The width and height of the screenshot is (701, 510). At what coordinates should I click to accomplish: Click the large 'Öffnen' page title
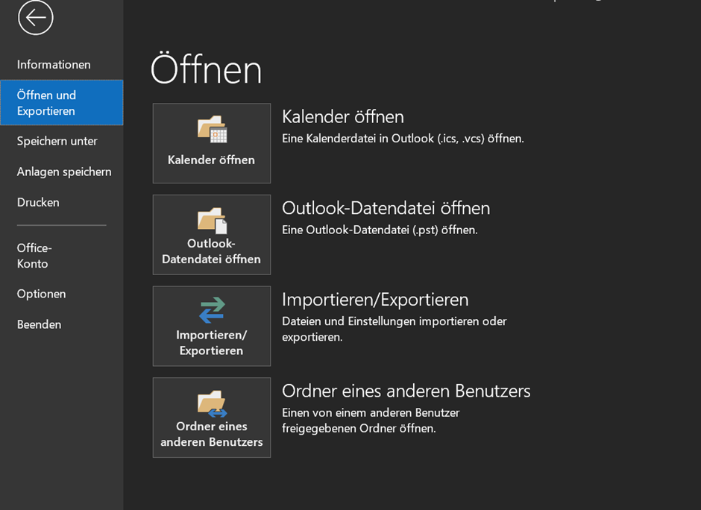click(206, 69)
